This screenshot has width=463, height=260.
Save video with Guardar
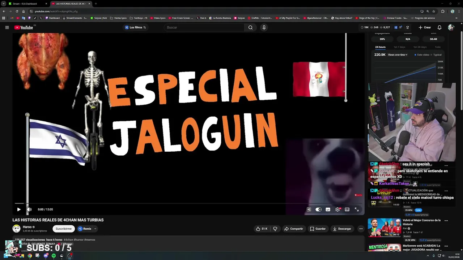(318, 229)
